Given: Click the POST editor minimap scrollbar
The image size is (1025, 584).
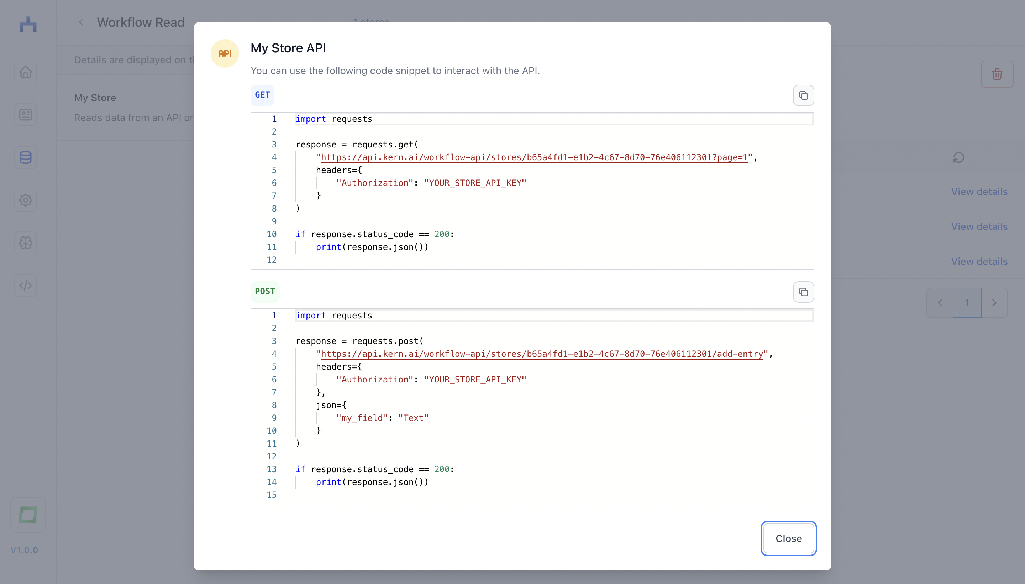Looking at the screenshot, I should [x=809, y=409].
